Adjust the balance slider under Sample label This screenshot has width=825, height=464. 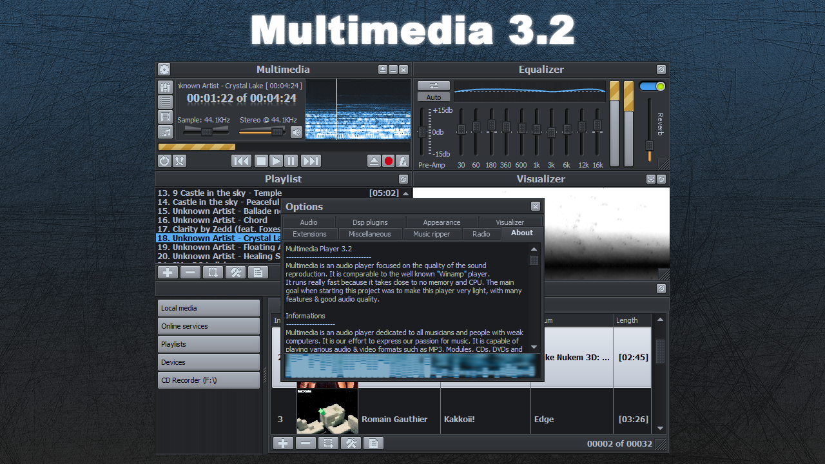(206, 131)
